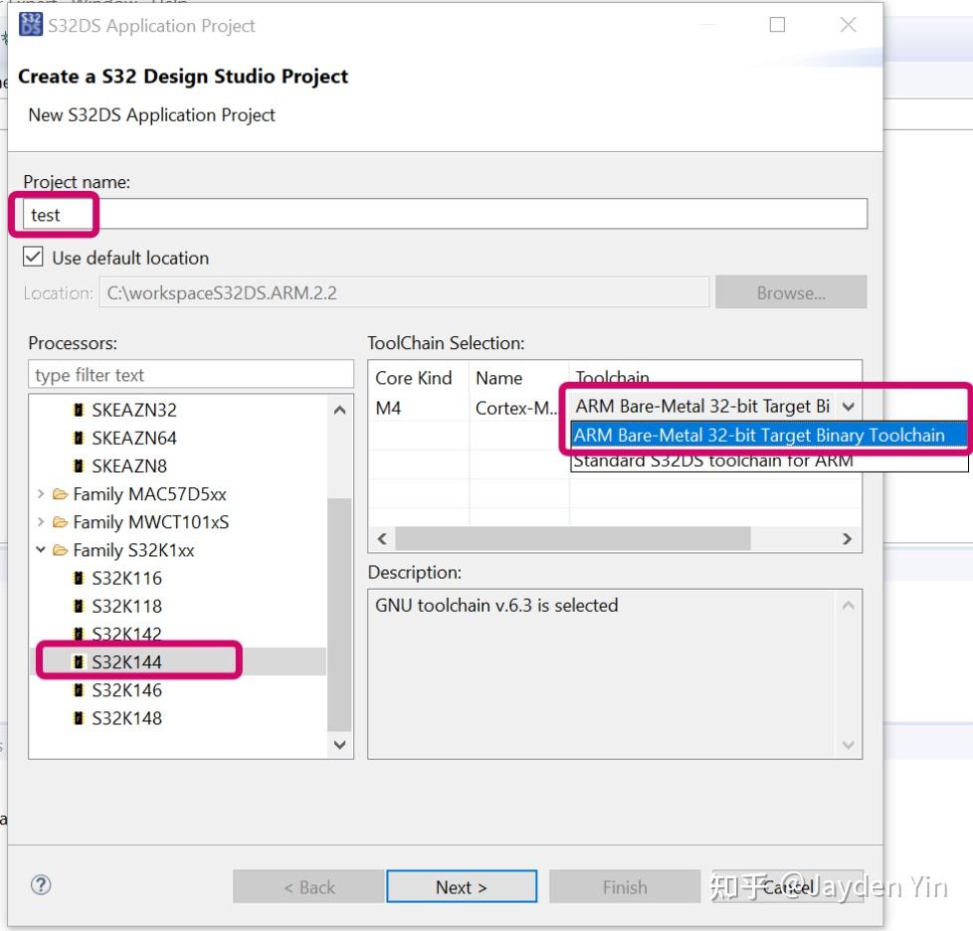The width and height of the screenshot is (973, 931).
Task: Click the SKEAZN32 chip icon
Action: tap(79, 410)
